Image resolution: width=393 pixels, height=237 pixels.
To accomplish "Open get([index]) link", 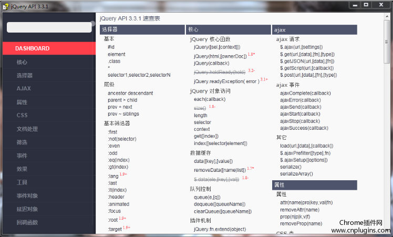I will coord(206,136).
